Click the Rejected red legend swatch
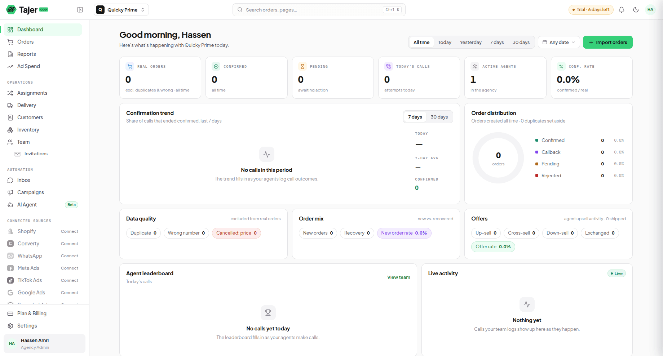This screenshot has width=663, height=356. (x=537, y=175)
